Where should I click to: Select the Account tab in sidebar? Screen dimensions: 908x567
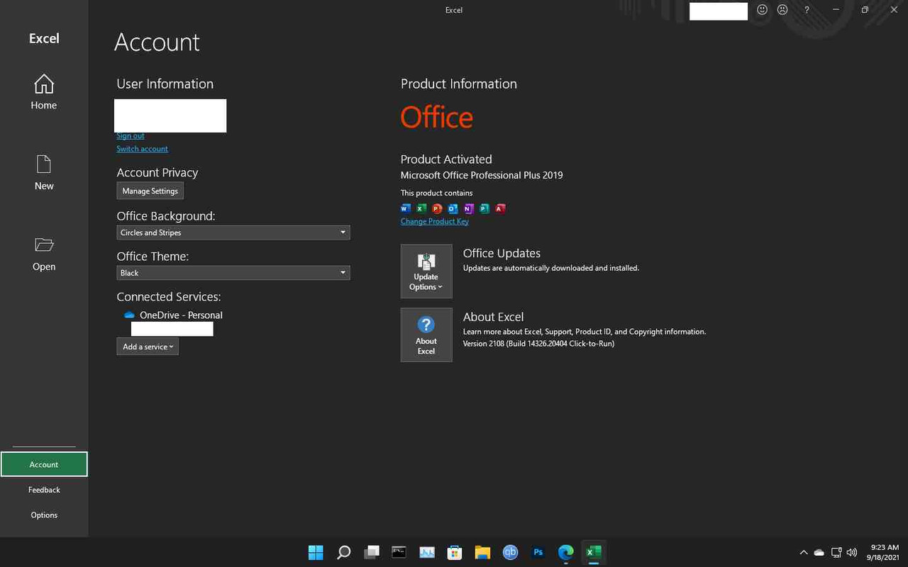tap(44, 464)
